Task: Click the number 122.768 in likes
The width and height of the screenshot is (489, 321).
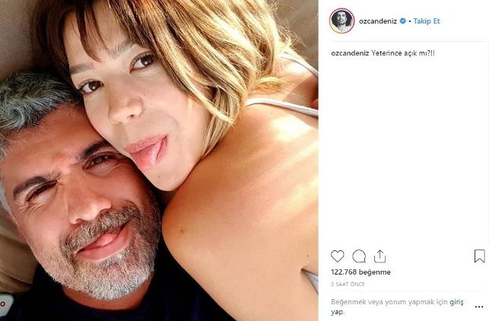Action: tap(346, 272)
